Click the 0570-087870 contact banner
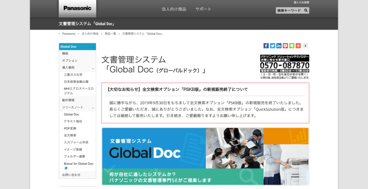The height and width of the screenshot is (189, 368). click(285, 67)
